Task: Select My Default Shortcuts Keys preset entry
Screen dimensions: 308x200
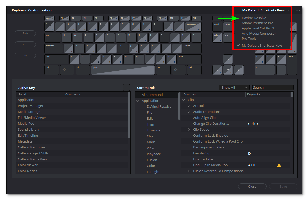Action: coord(262,45)
